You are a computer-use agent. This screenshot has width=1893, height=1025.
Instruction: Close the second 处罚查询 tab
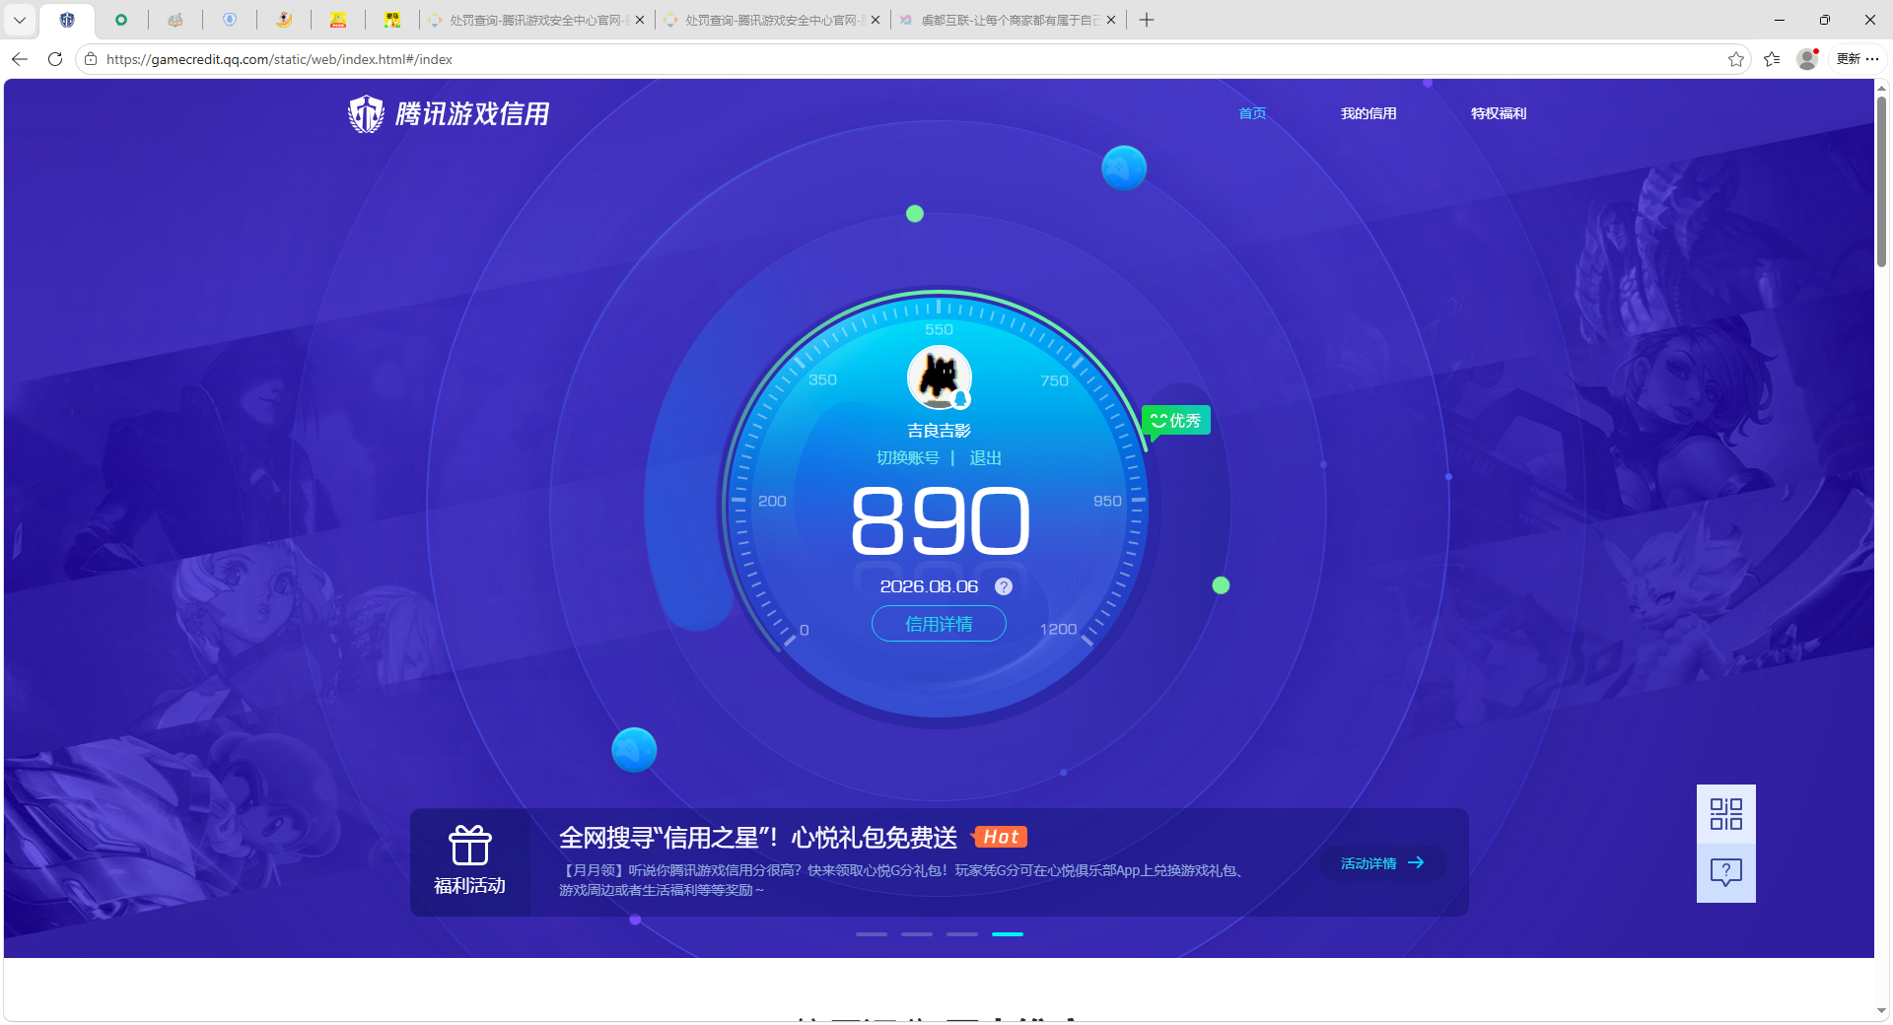pyautogui.click(x=876, y=20)
